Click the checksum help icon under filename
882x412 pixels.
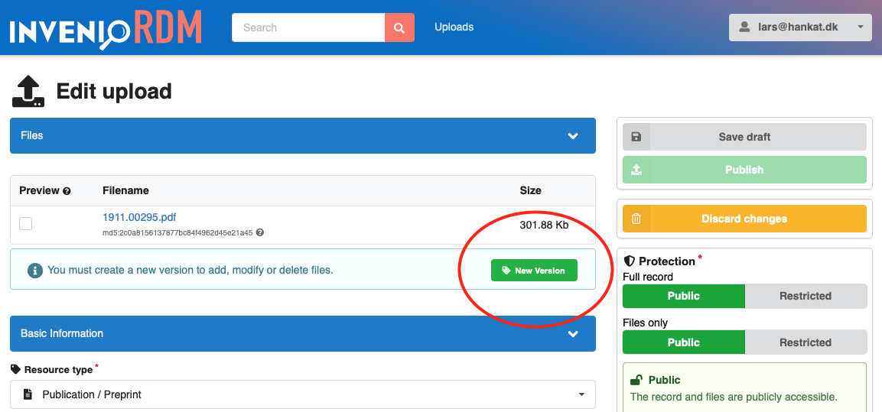pos(260,232)
